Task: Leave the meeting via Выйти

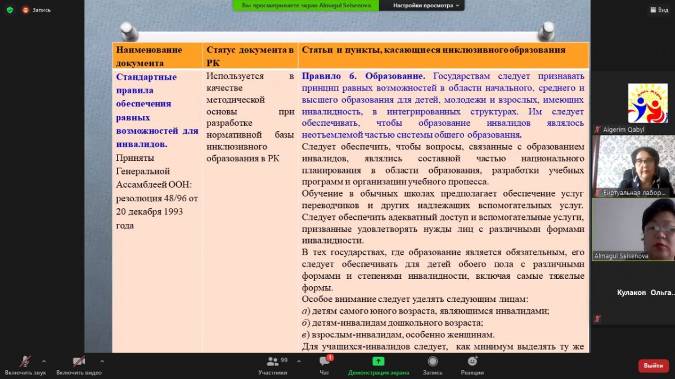Action: 653,366
